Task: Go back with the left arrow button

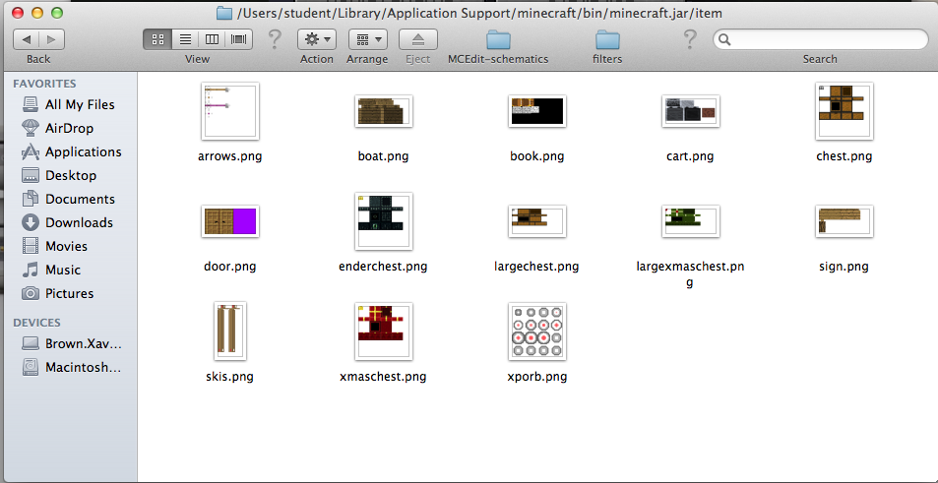Action: [x=26, y=40]
